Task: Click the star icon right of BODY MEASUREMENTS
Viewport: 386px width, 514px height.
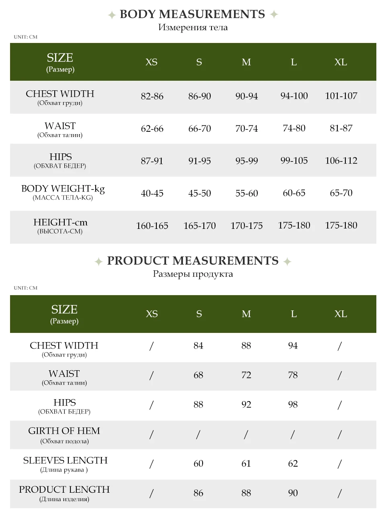Action: (274, 14)
